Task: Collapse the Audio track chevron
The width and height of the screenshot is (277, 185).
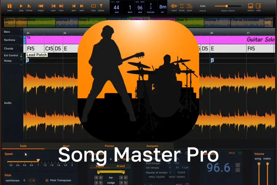Action: (x=21, y=65)
